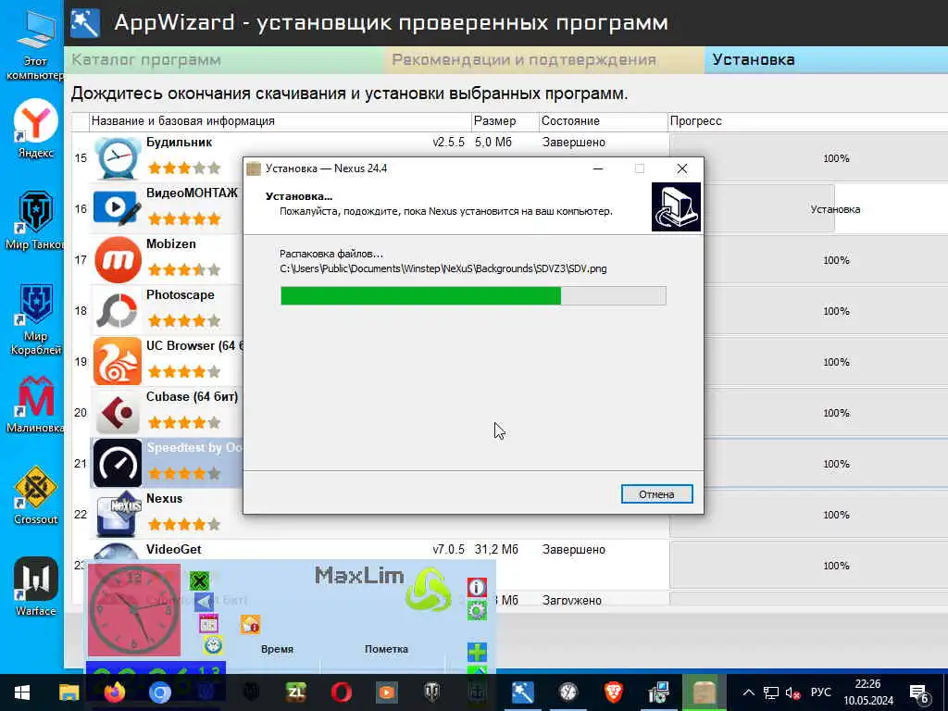Open the calendar icon in MaxLim widget

click(x=208, y=623)
